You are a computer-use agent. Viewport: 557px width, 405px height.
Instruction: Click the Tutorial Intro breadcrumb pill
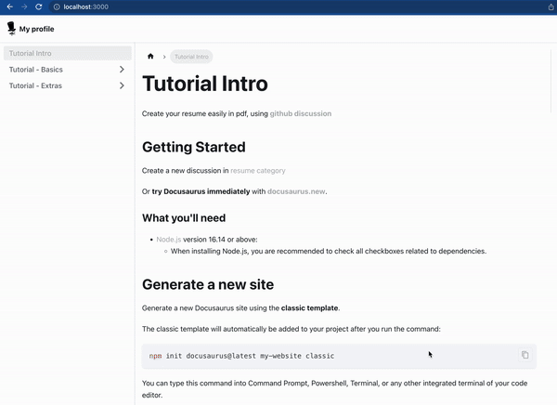191,57
